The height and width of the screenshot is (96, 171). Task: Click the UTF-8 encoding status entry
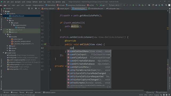point(151,95)
